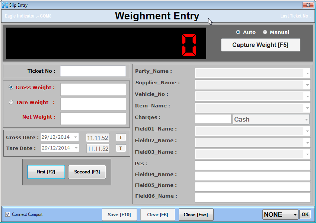The image size is (316, 223).
Task: Focus the Pcs input field
Action: (x=252, y=165)
